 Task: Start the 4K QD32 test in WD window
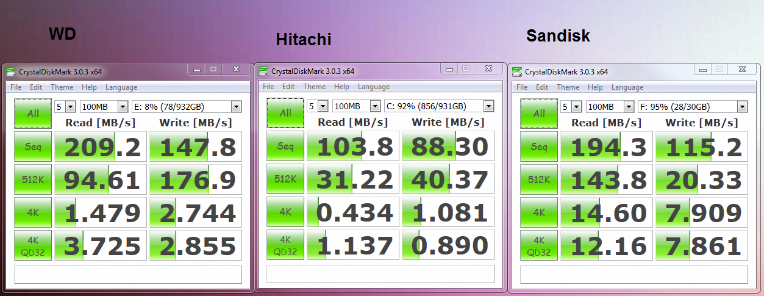34,245
